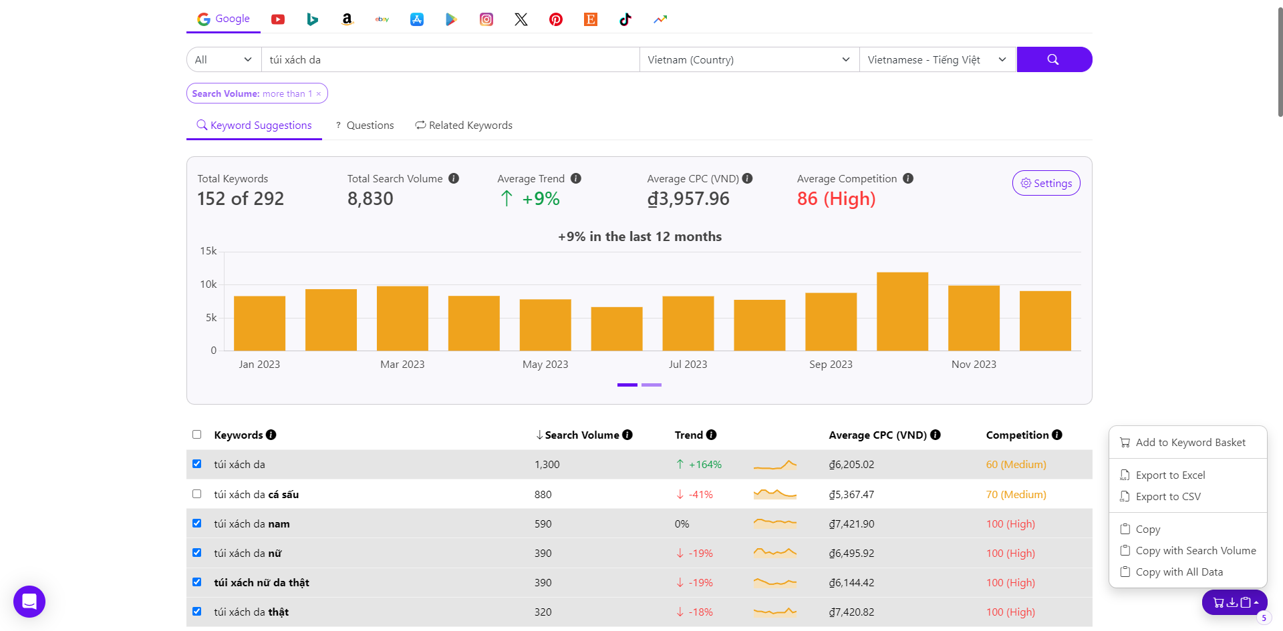Collapse the basket actions menu button

tap(1235, 602)
